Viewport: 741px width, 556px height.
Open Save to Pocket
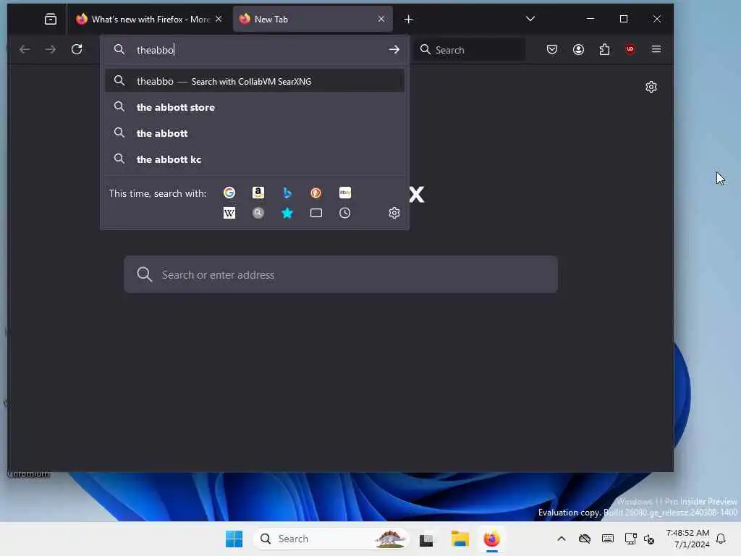(552, 49)
